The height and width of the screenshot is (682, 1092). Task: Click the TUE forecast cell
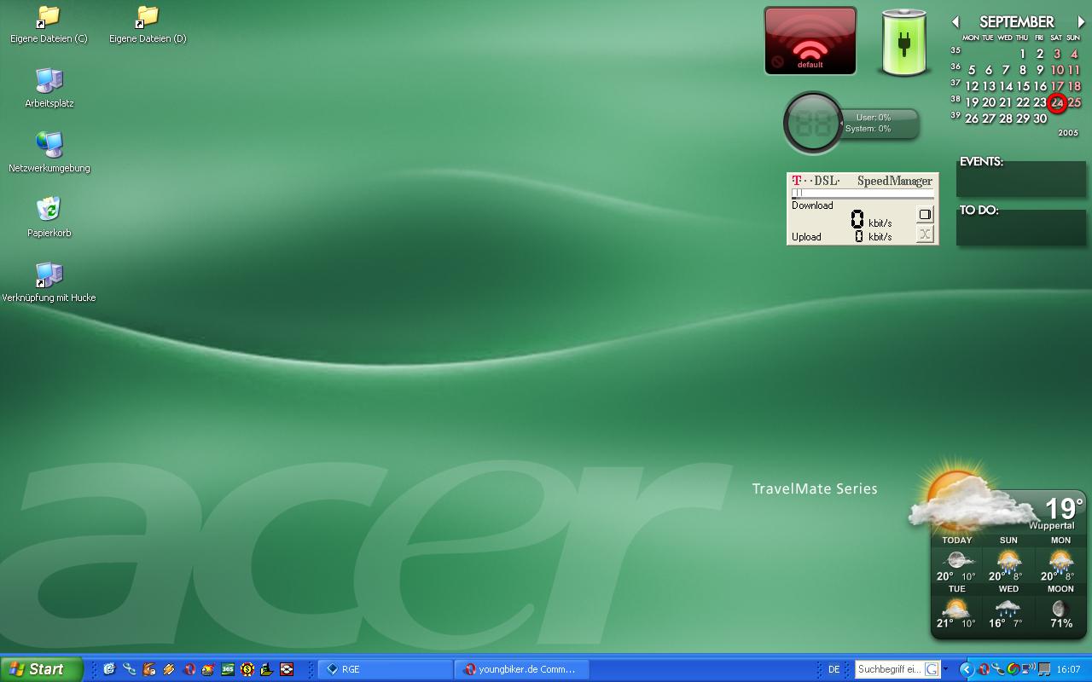(x=956, y=607)
